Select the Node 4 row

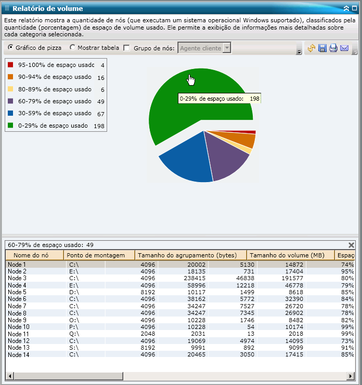pyautogui.click(x=180, y=285)
